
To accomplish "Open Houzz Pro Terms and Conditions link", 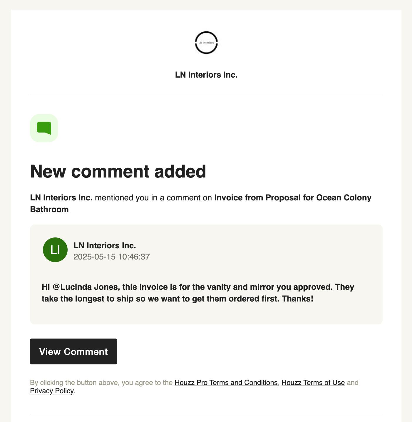I will pyautogui.click(x=226, y=383).
